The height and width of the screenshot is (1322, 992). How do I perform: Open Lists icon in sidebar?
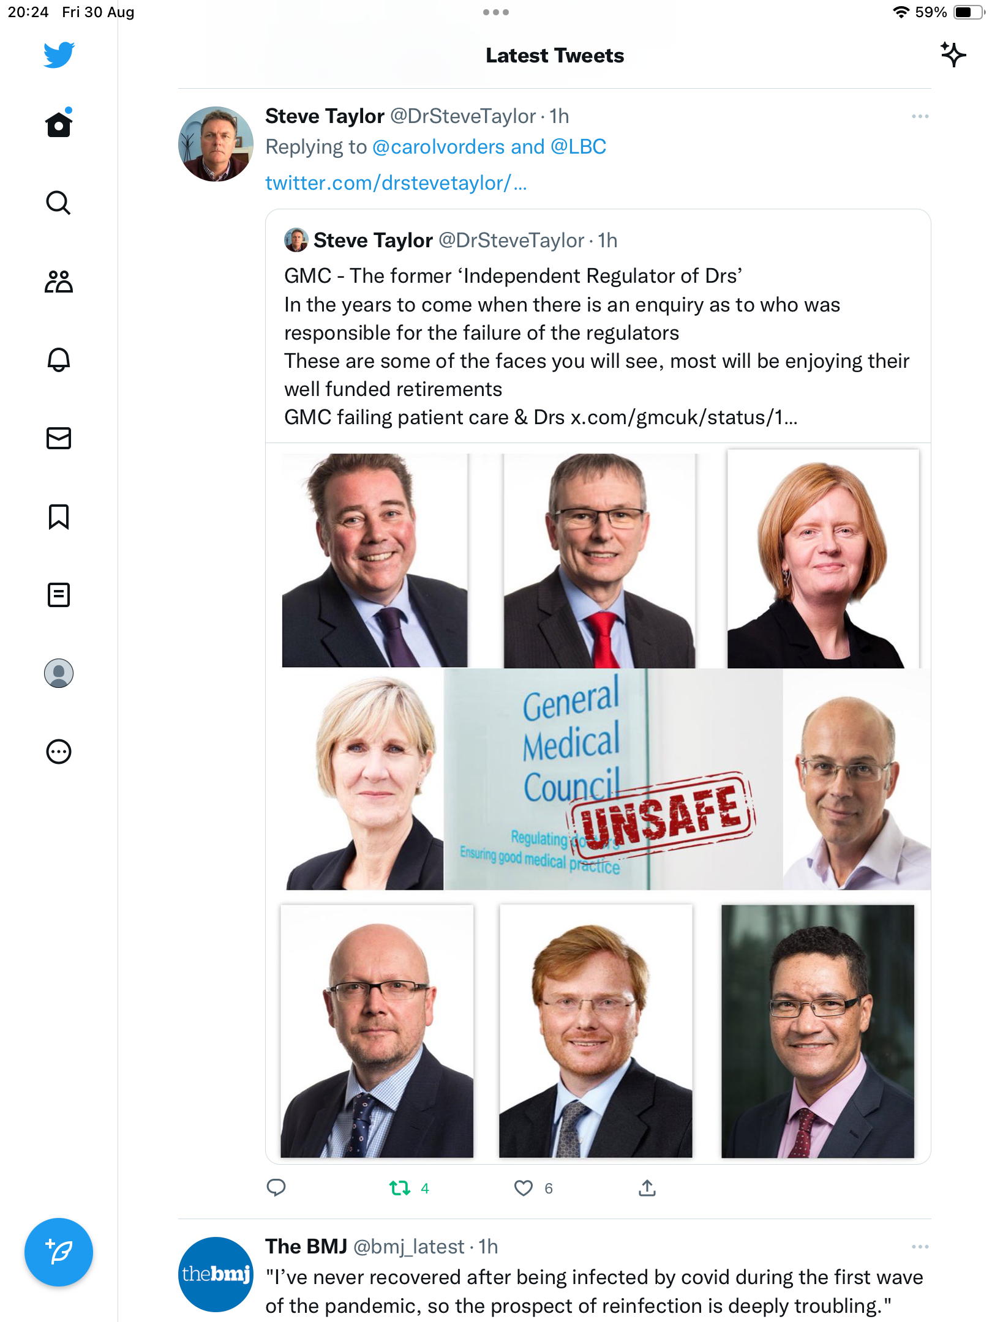pos(59,595)
